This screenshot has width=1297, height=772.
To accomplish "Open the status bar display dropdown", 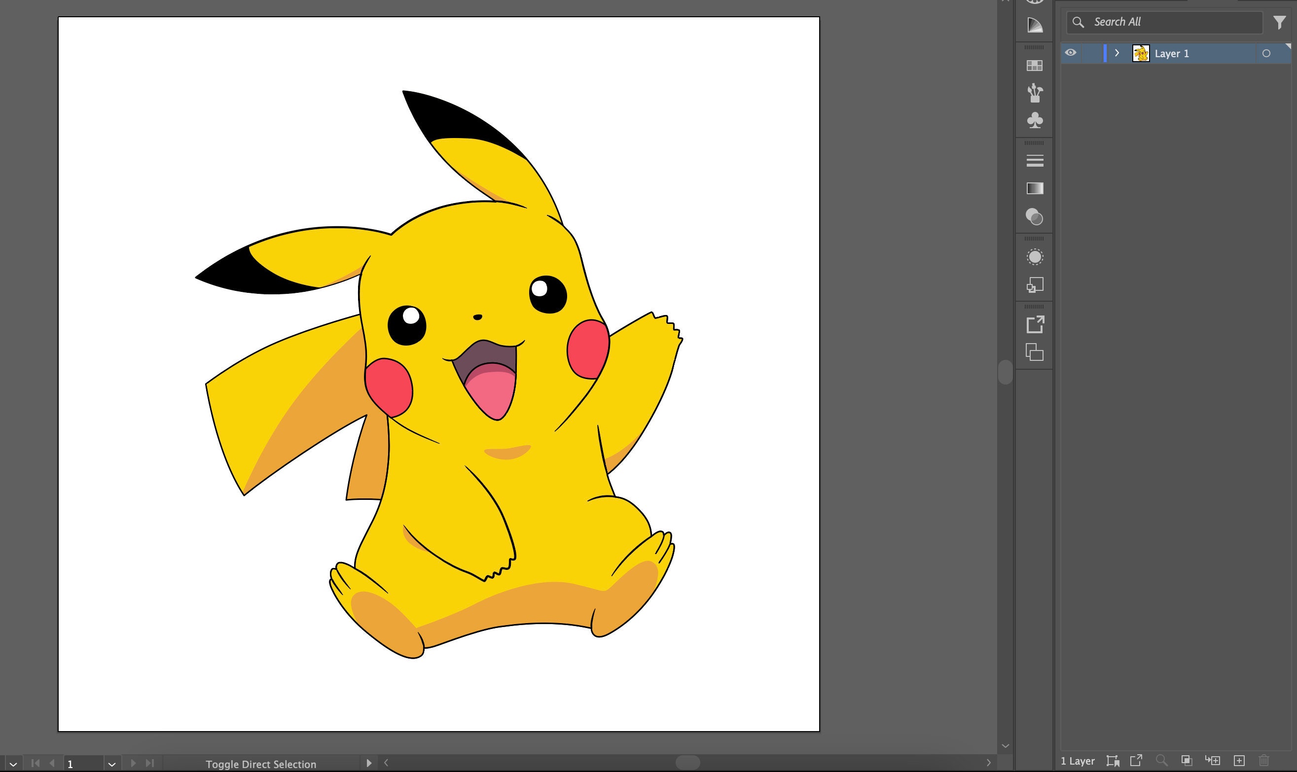I will pos(369,764).
